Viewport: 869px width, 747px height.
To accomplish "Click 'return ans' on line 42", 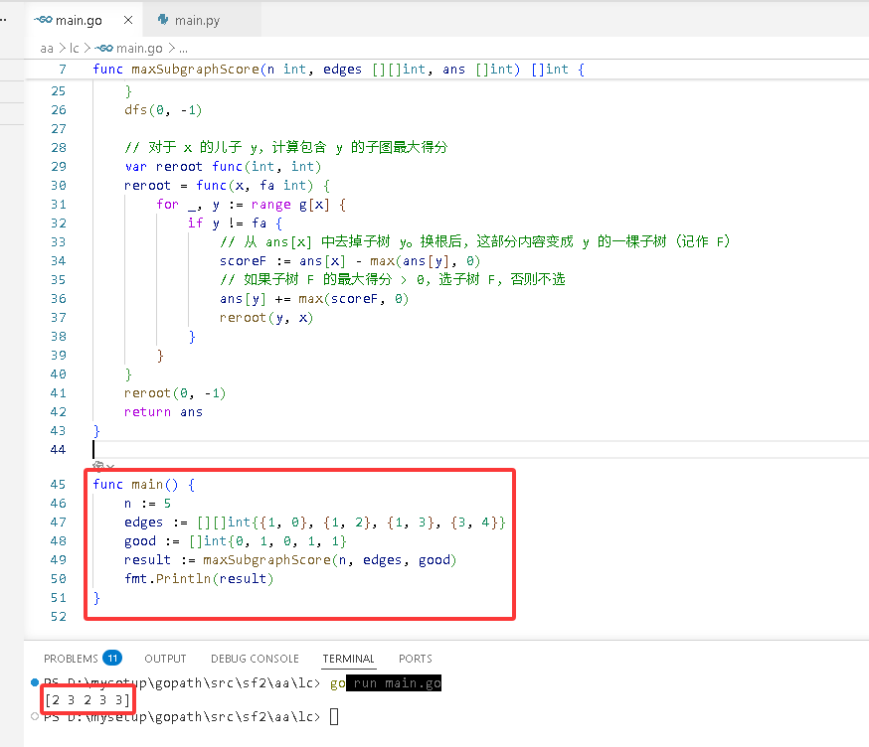I will (x=163, y=412).
